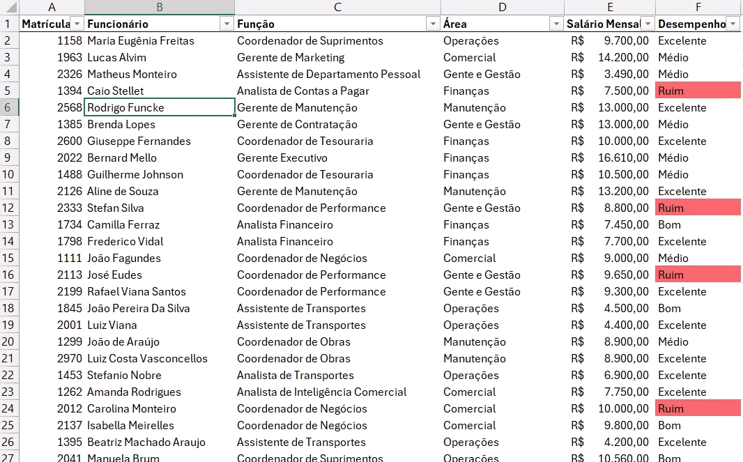The image size is (743, 462).
Task: Click the 'Gerente de Contratação' cell
Action: tap(337, 124)
